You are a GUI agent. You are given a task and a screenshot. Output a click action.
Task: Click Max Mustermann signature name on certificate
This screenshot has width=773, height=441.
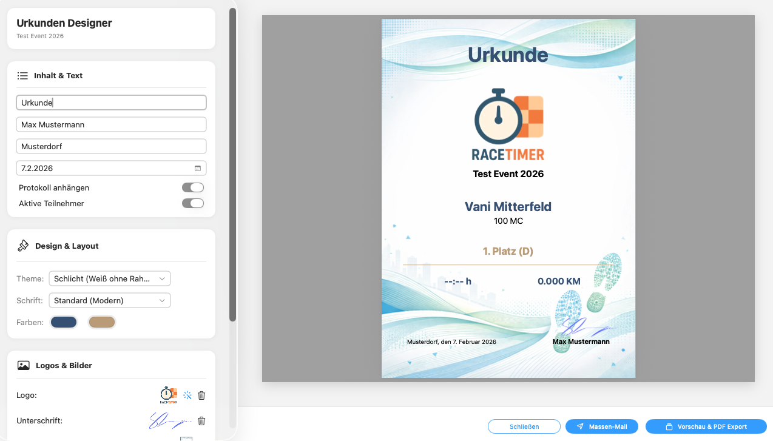pyautogui.click(x=581, y=342)
